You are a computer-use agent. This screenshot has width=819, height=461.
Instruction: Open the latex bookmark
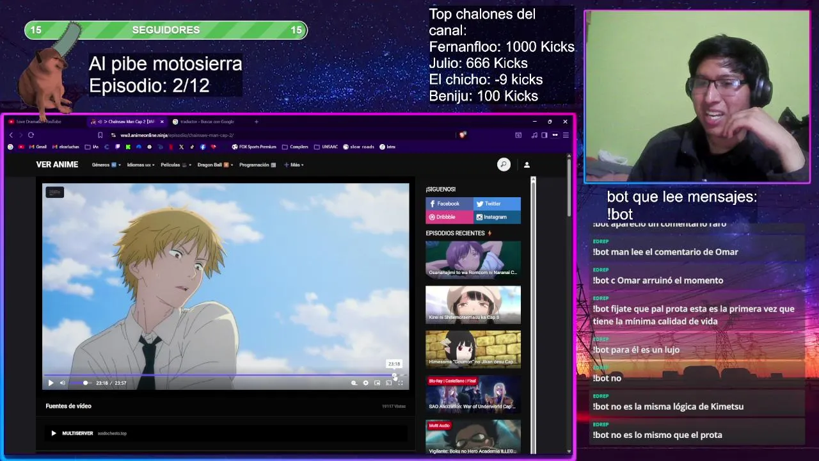click(387, 147)
